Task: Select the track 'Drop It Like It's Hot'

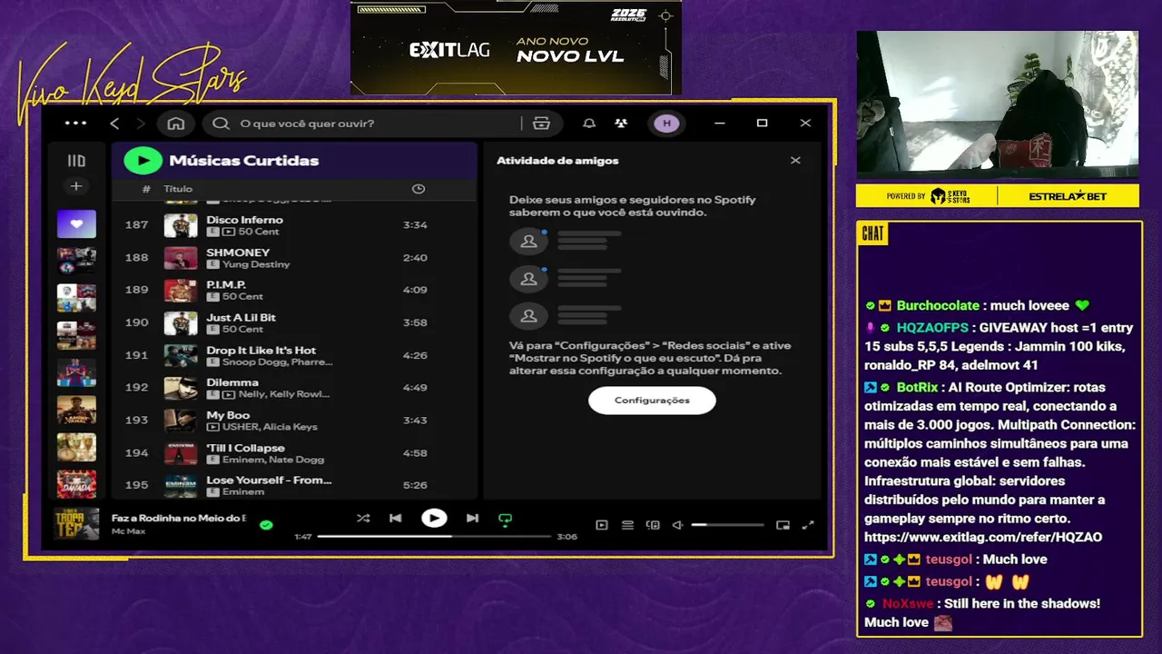Action: (261, 351)
